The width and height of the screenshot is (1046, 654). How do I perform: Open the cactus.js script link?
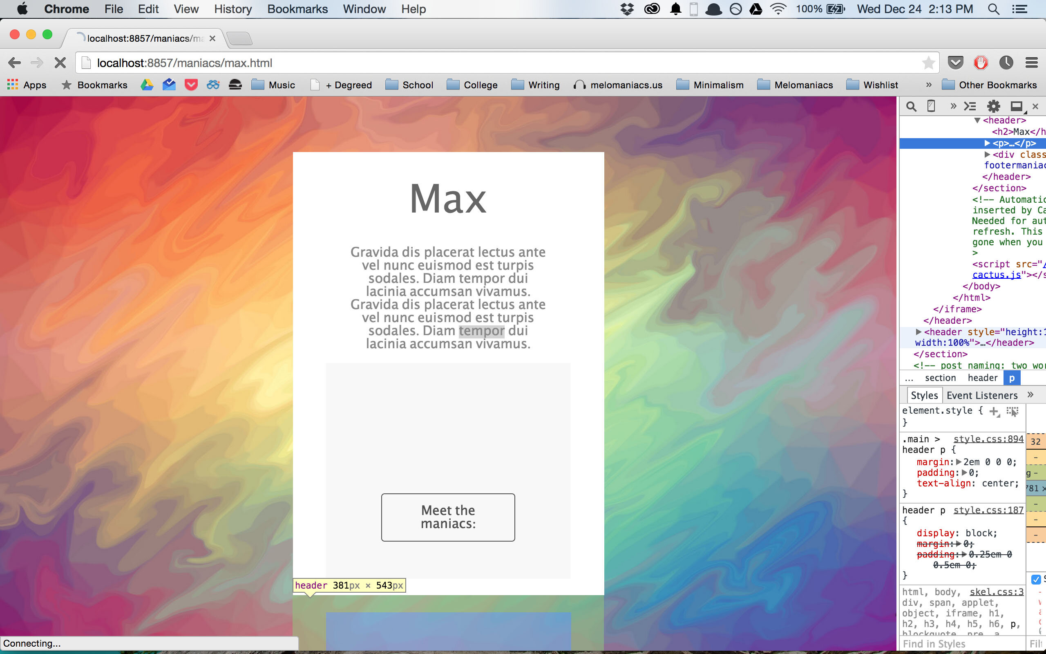click(996, 275)
